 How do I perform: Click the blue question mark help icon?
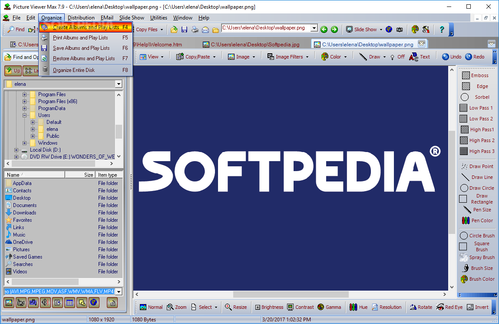(x=442, y=29)
